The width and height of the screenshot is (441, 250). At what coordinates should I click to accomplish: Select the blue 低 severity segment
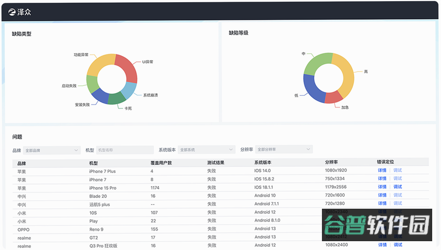pos(312,89)
